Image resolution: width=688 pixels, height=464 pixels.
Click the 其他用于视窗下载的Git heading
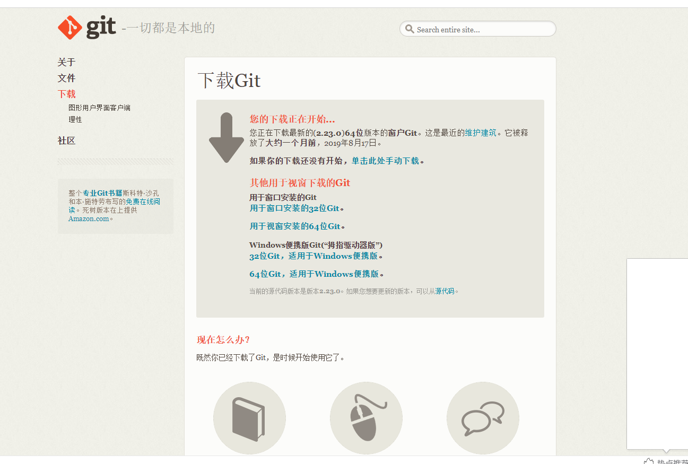tap(300, 183)
